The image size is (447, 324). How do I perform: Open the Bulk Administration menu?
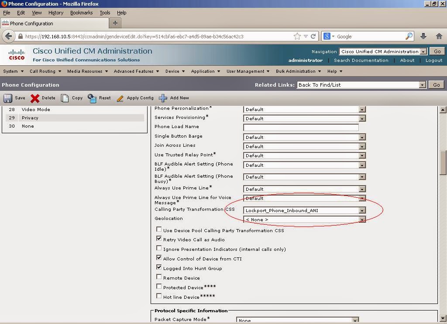pos(299,71)
